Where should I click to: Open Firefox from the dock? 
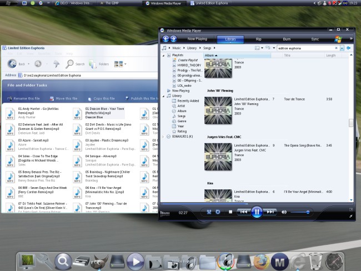coord(261,262)
